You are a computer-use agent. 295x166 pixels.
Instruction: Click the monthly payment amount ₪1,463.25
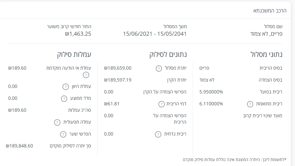[78, 34]
